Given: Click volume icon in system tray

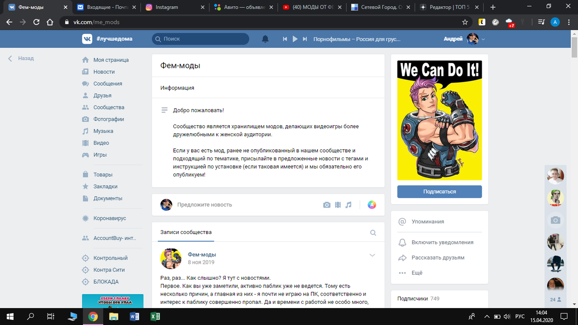Looking at the screenshot, I should (x=506, y=317).
